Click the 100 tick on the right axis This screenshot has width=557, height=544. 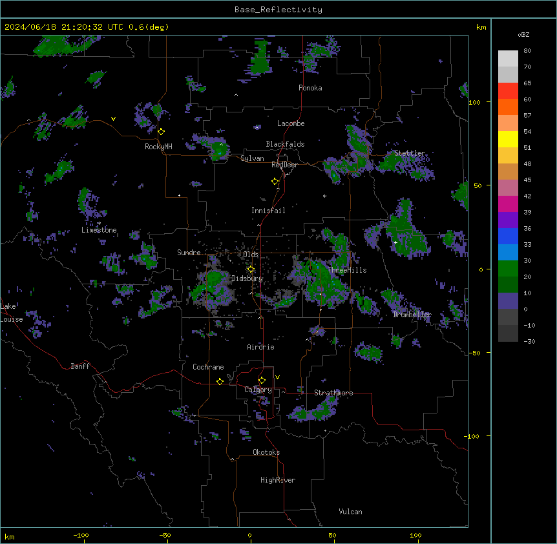pyautogui.click(x=474, y=102)
